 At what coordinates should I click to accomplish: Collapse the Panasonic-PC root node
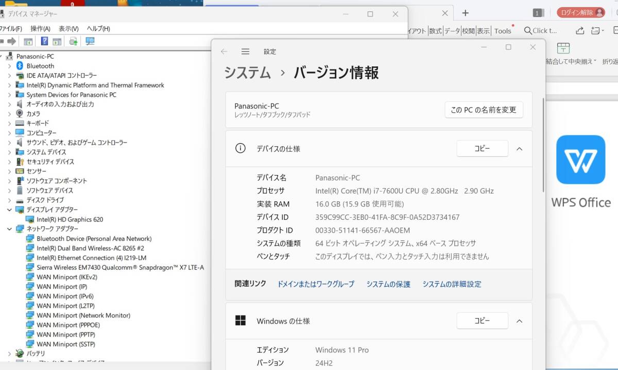click(2, 56)
